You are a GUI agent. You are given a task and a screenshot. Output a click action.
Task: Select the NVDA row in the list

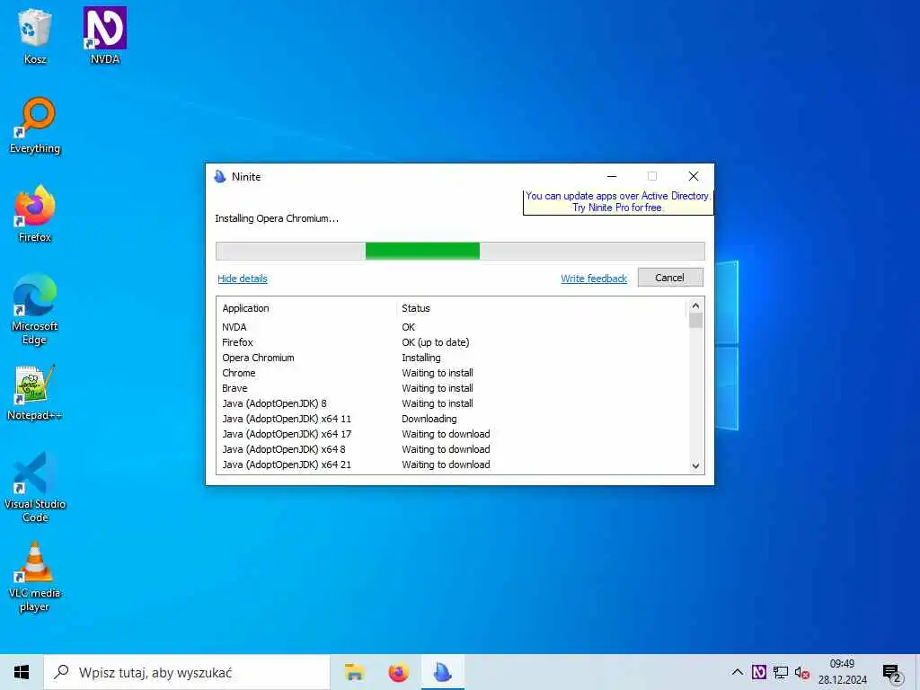(x=451, y=327)
